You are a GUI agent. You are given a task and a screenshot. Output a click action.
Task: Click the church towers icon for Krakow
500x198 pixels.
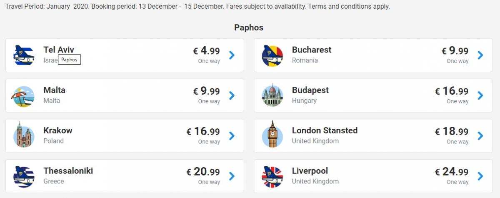click(23, 135)
